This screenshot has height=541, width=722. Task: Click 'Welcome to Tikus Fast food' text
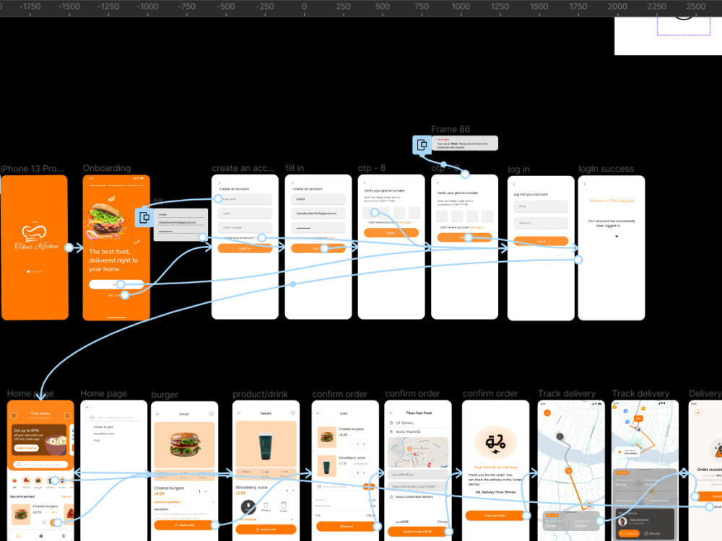(x=612, y=201)
